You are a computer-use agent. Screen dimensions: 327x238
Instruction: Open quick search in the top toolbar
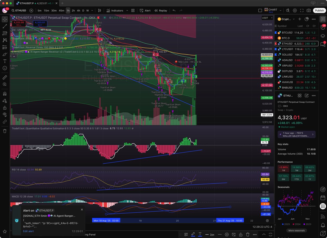288,11
